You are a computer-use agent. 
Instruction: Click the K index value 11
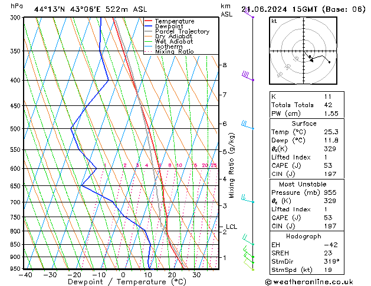(328, 97)
